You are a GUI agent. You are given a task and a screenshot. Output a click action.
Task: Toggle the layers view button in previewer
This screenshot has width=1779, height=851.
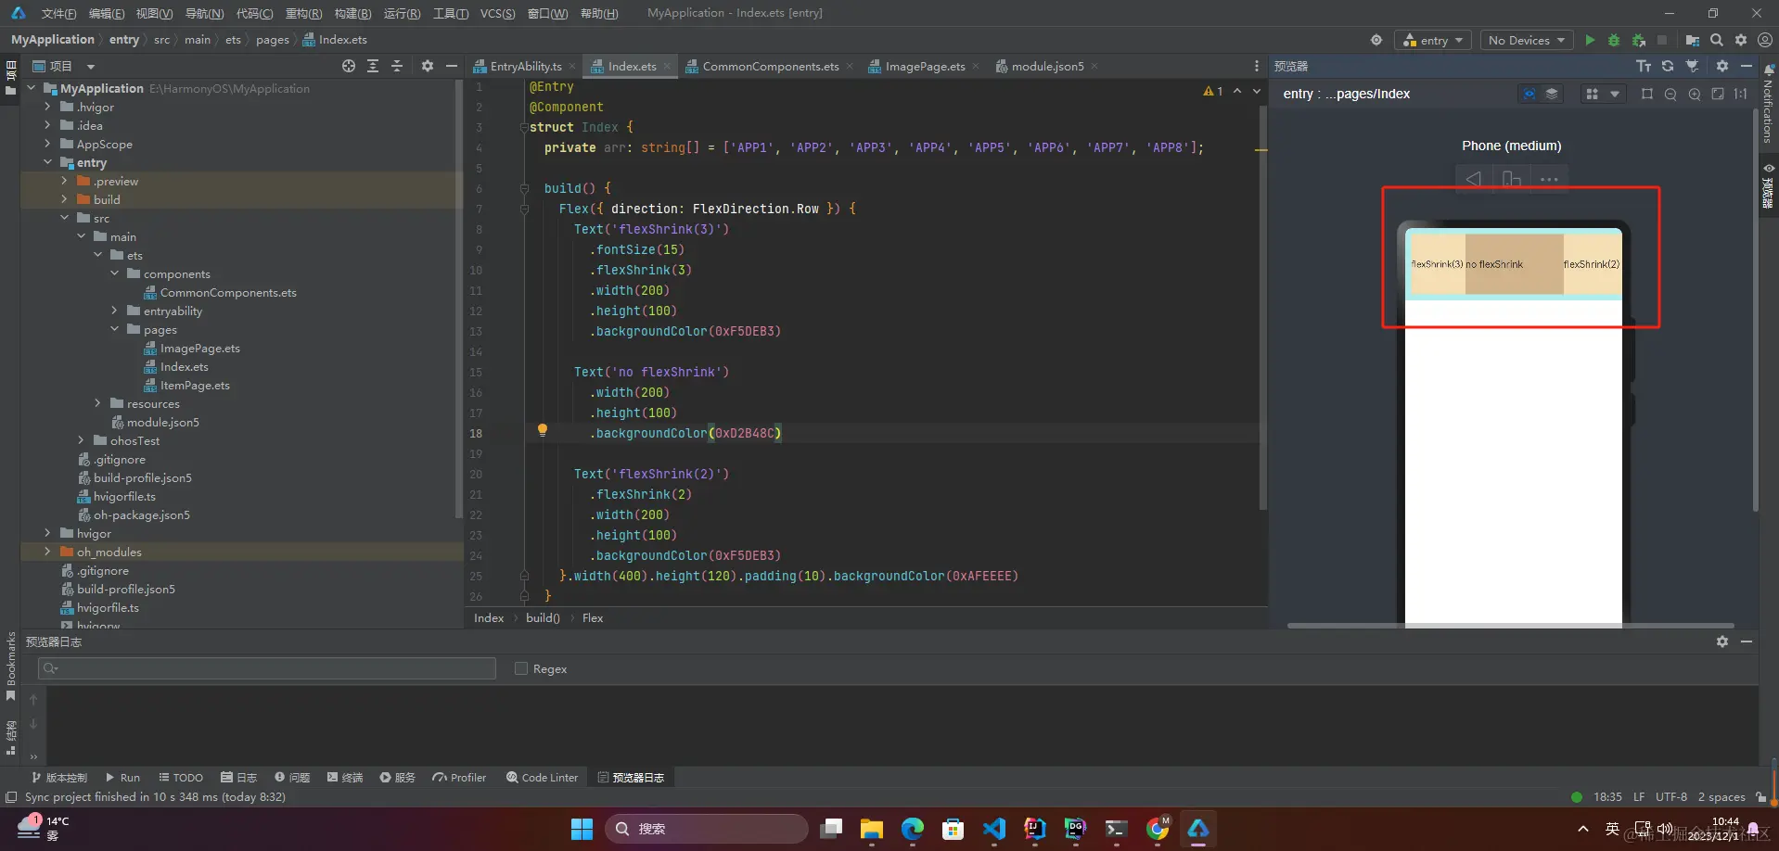coord(1551,94)
